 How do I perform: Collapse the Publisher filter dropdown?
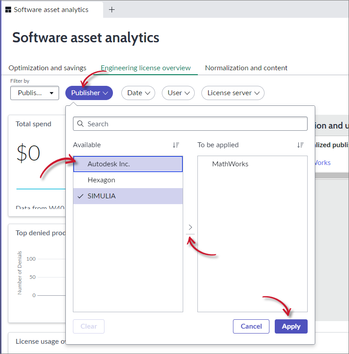coord(89,93)
